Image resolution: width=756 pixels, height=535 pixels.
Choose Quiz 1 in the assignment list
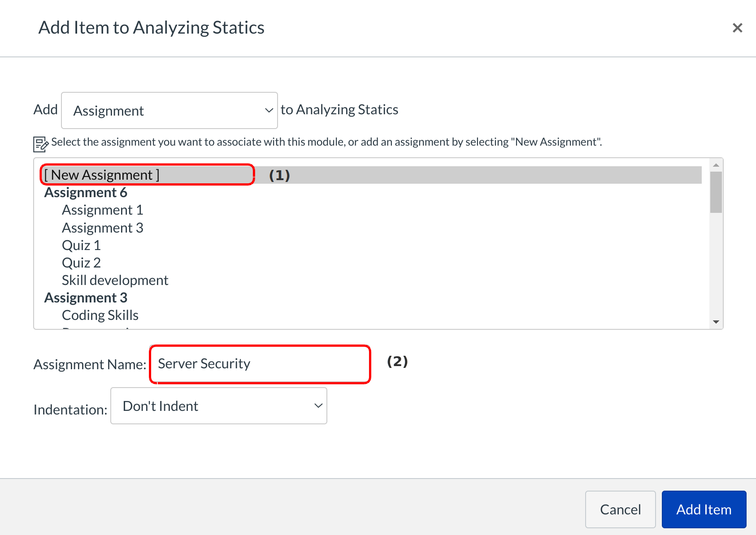click(81, 246)
